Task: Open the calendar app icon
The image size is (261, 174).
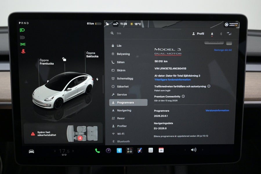Action: coord(161,150)
